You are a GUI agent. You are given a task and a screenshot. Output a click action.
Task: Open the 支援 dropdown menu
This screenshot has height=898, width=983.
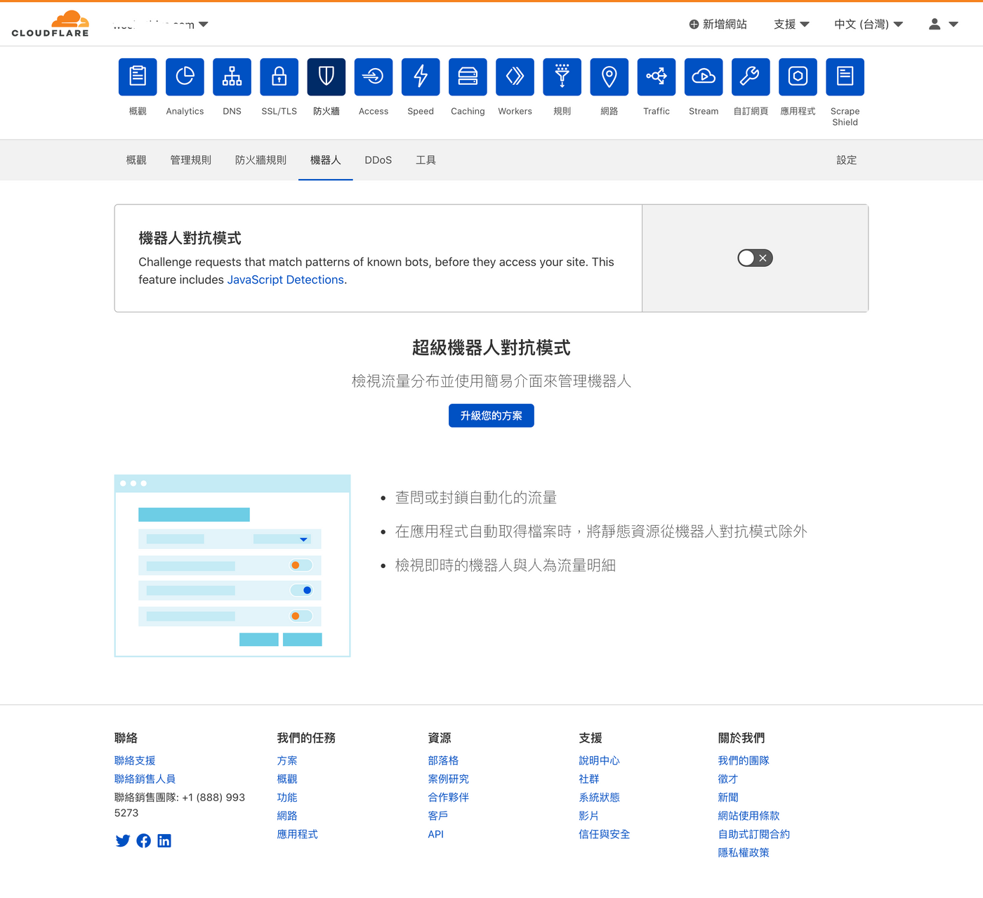click(x=791, y=24)
